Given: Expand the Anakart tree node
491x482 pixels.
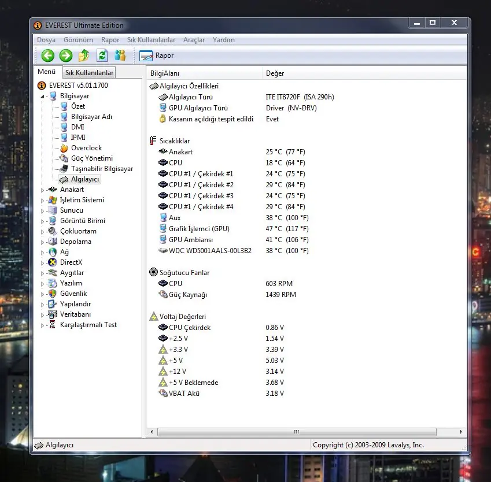Looking at the screenshot, I should tap(42, 190).
